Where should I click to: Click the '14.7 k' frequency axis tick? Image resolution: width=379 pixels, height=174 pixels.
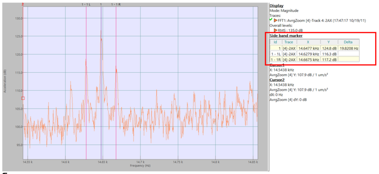point(140,163)
